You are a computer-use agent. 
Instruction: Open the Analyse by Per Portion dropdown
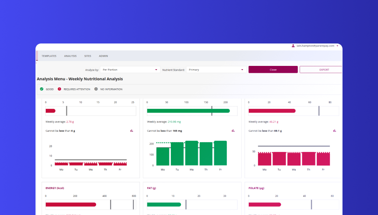coord(130,70)
